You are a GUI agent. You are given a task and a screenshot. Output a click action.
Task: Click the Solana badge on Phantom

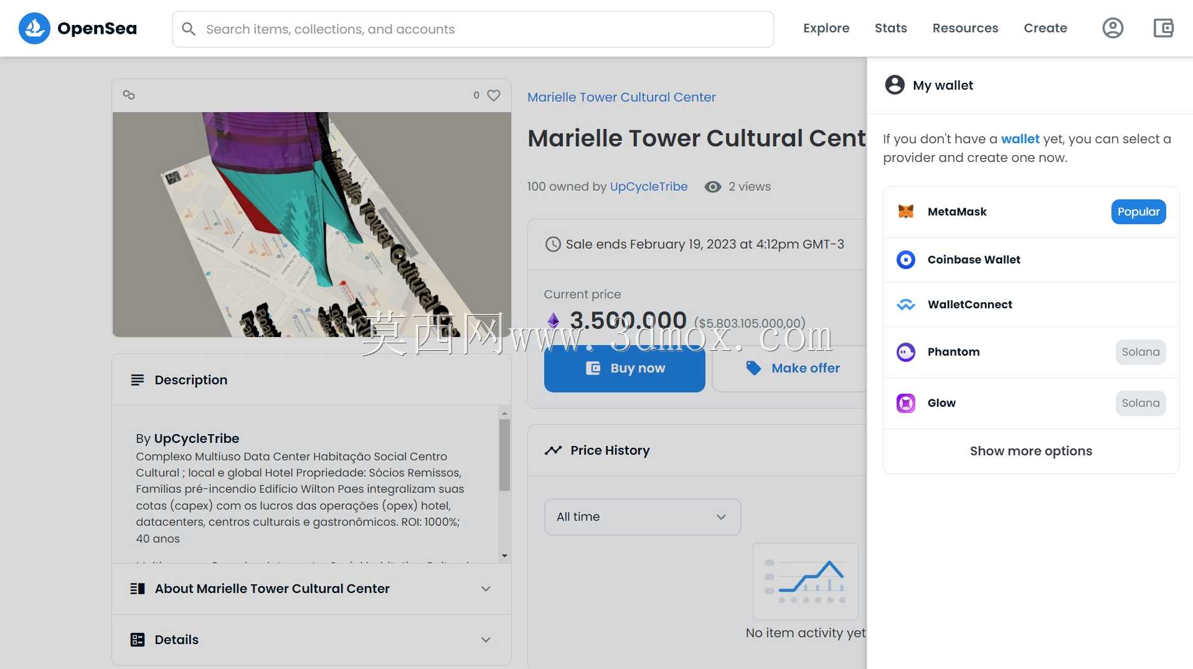1141,352
